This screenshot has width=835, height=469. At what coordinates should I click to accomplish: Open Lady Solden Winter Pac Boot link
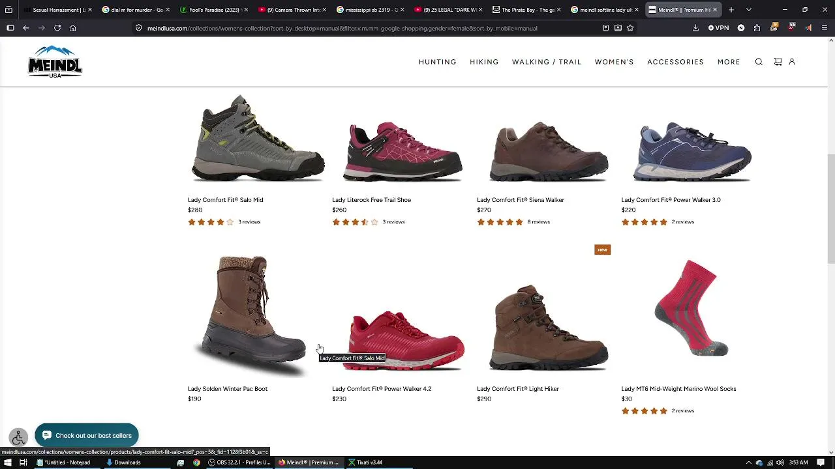[x=228, y=389]
